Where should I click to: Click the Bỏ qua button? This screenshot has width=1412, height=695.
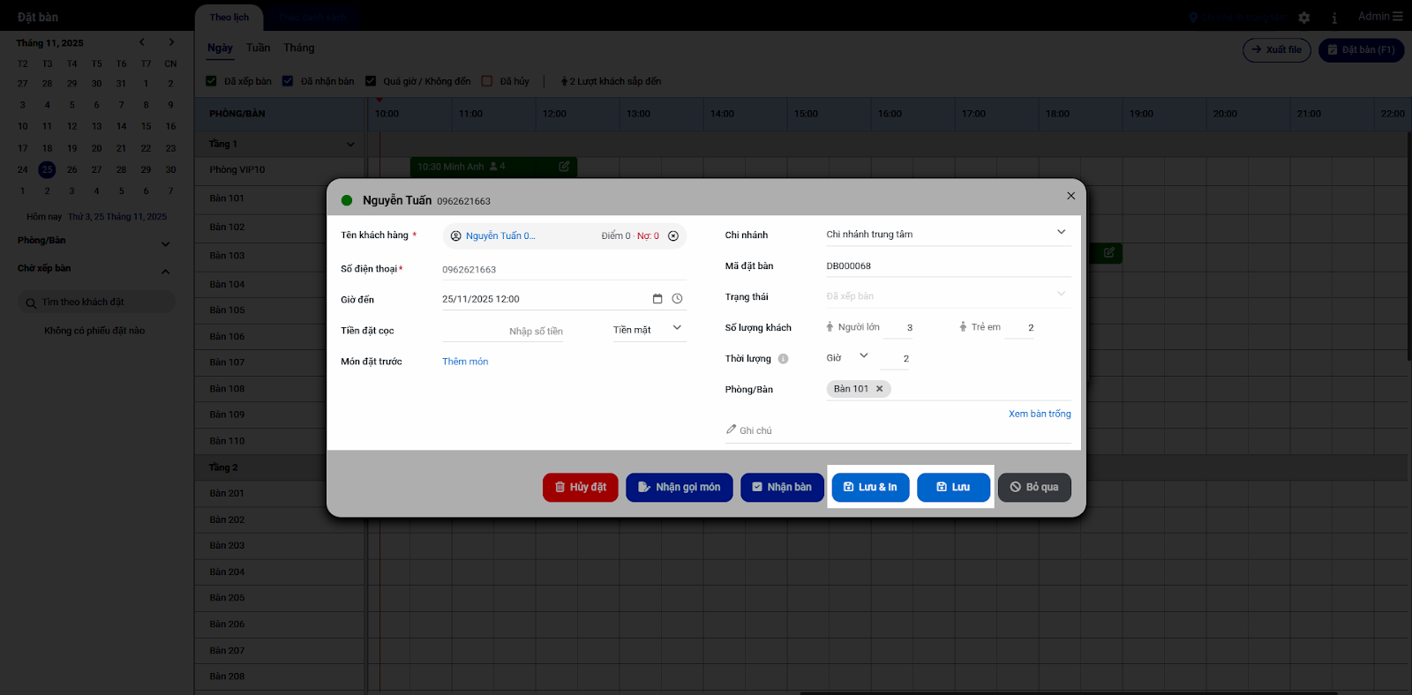tap(1034, 487)
